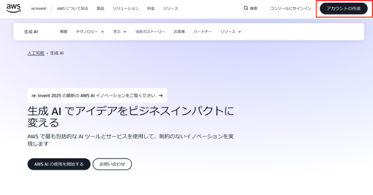Select the お客様 tab
This screenshot has width=373, height=195.
[179, 32]
